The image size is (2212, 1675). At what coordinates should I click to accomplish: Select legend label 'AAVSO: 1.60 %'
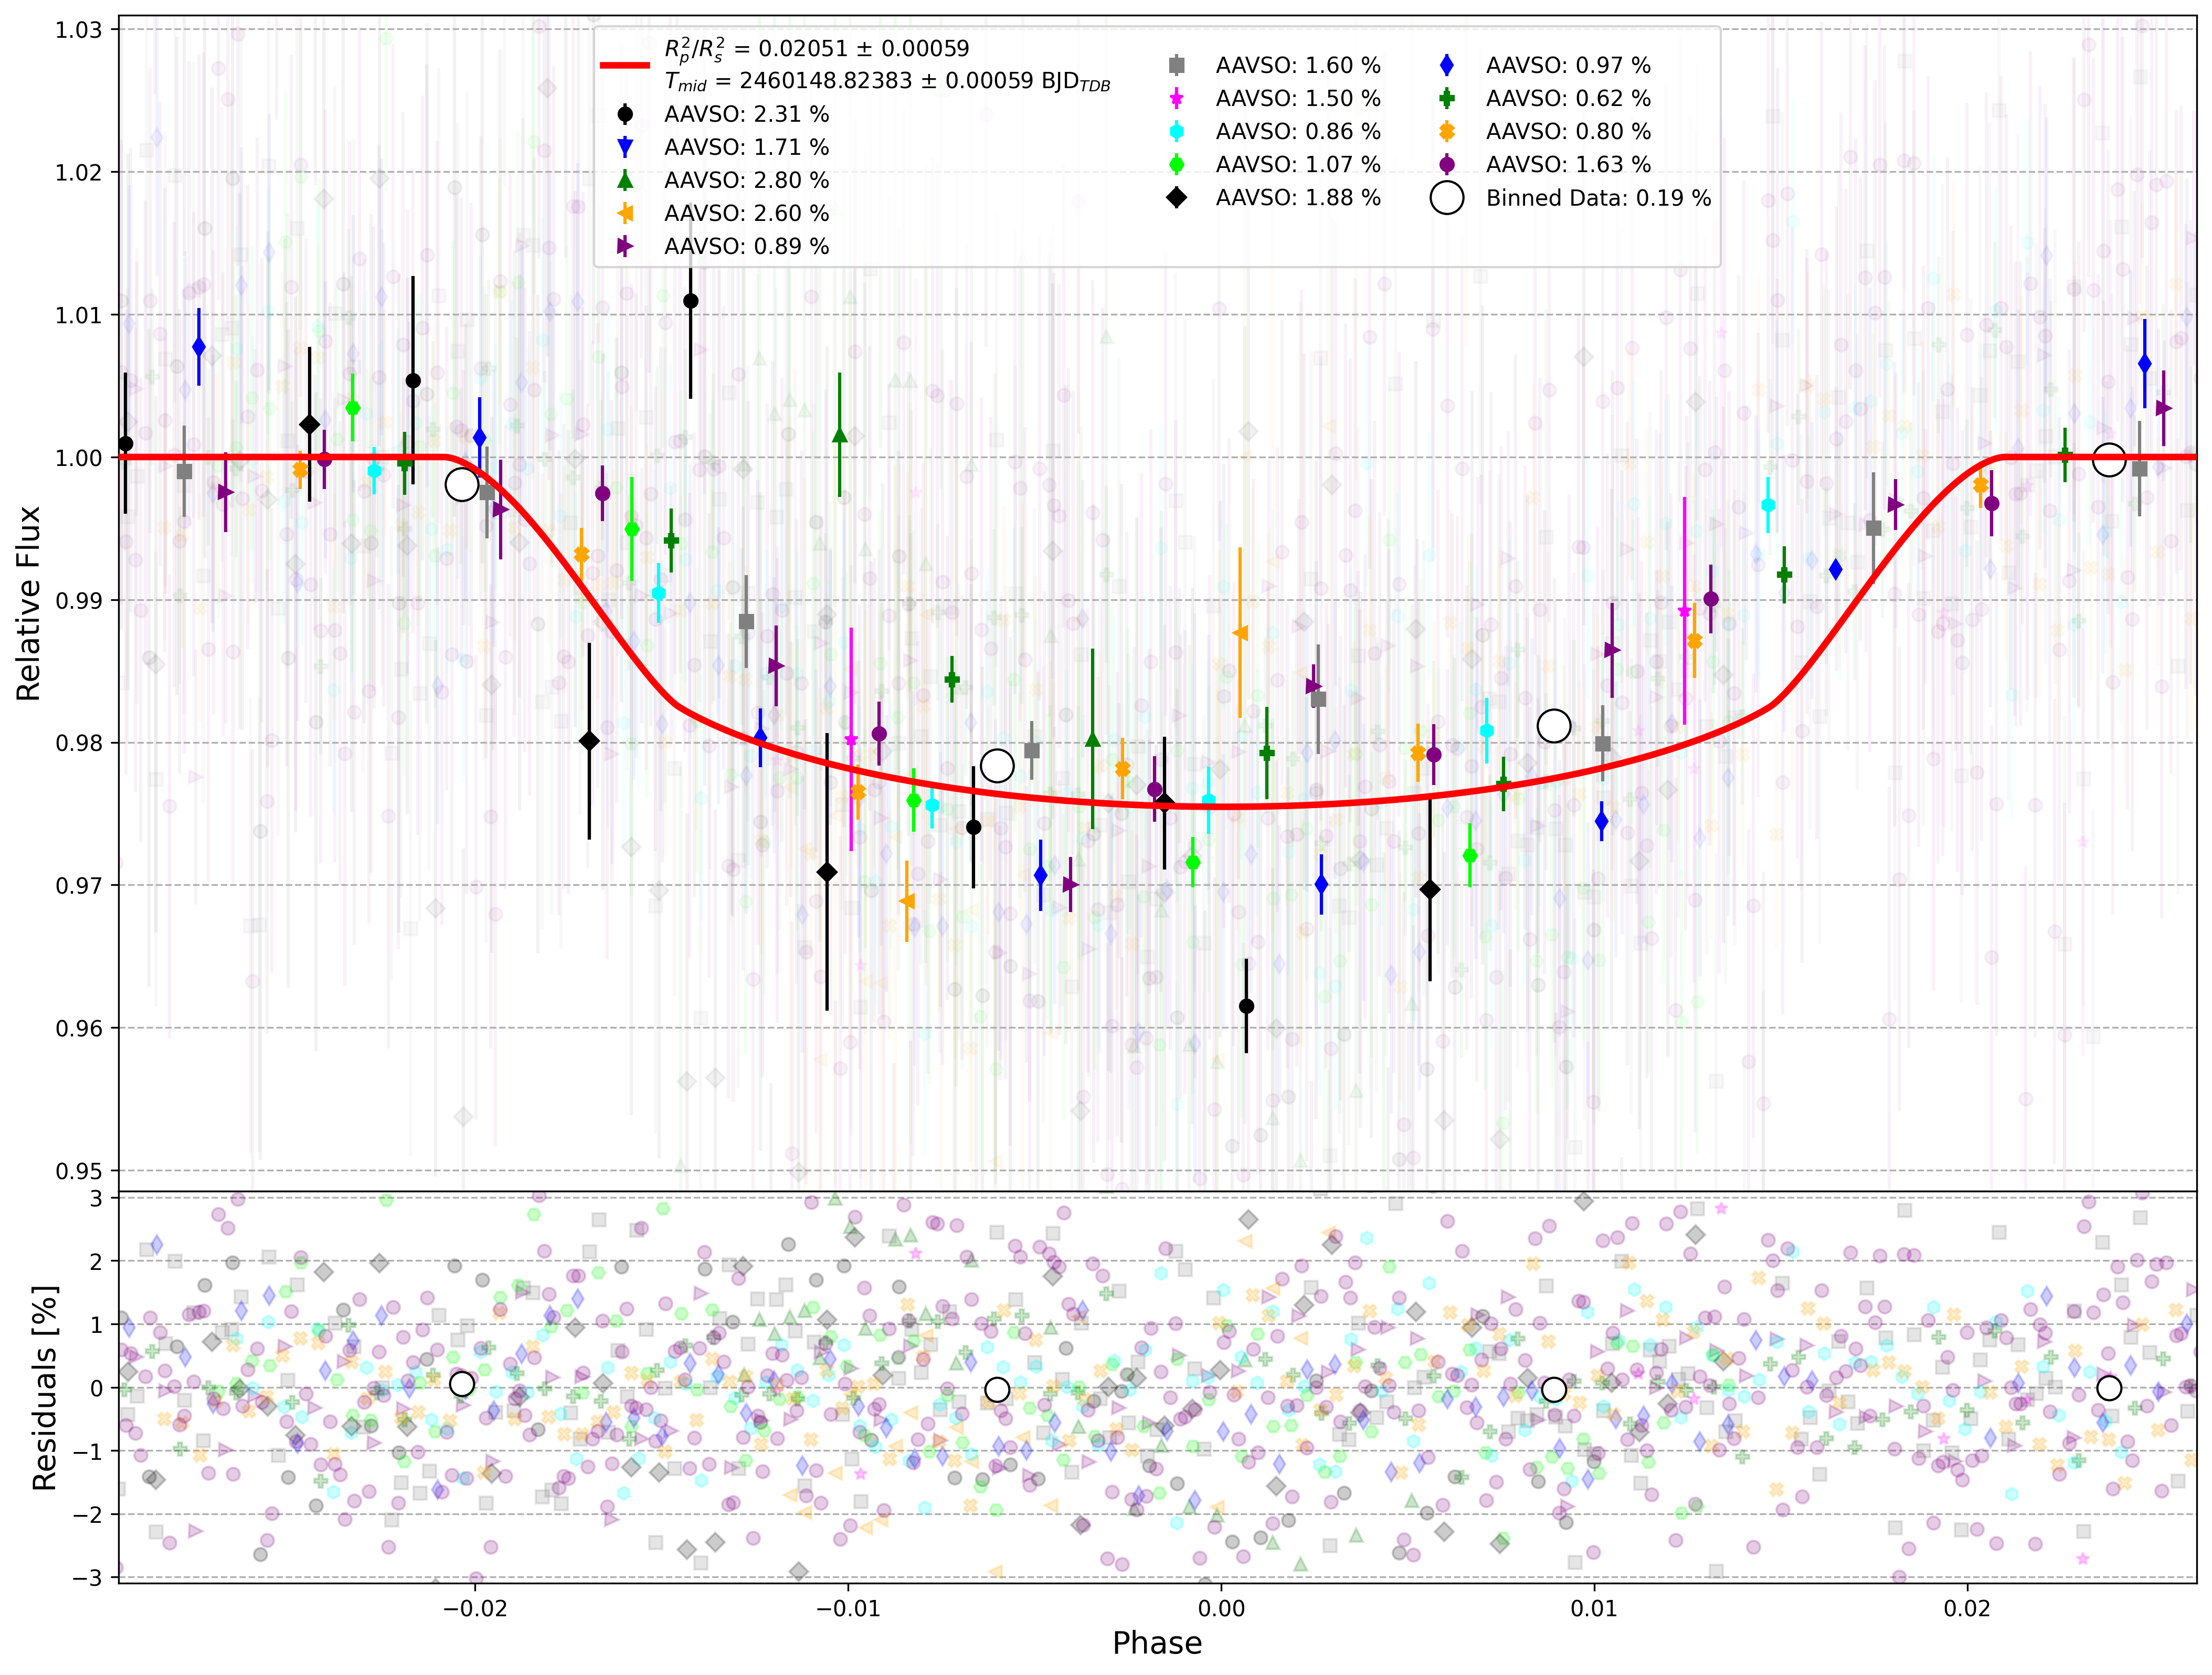[1298, 65]
